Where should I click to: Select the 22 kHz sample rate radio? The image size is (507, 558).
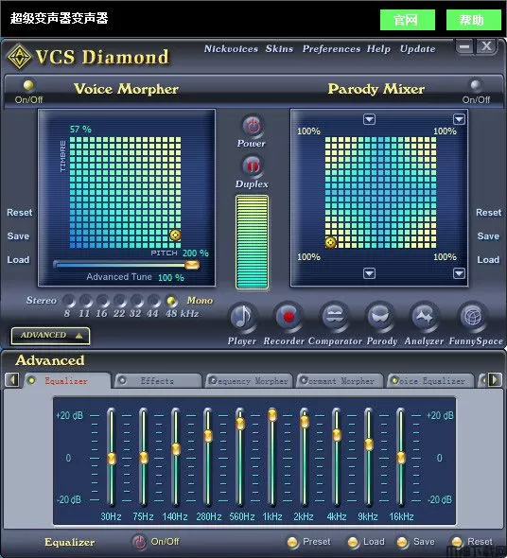click(x=119, y=301)
